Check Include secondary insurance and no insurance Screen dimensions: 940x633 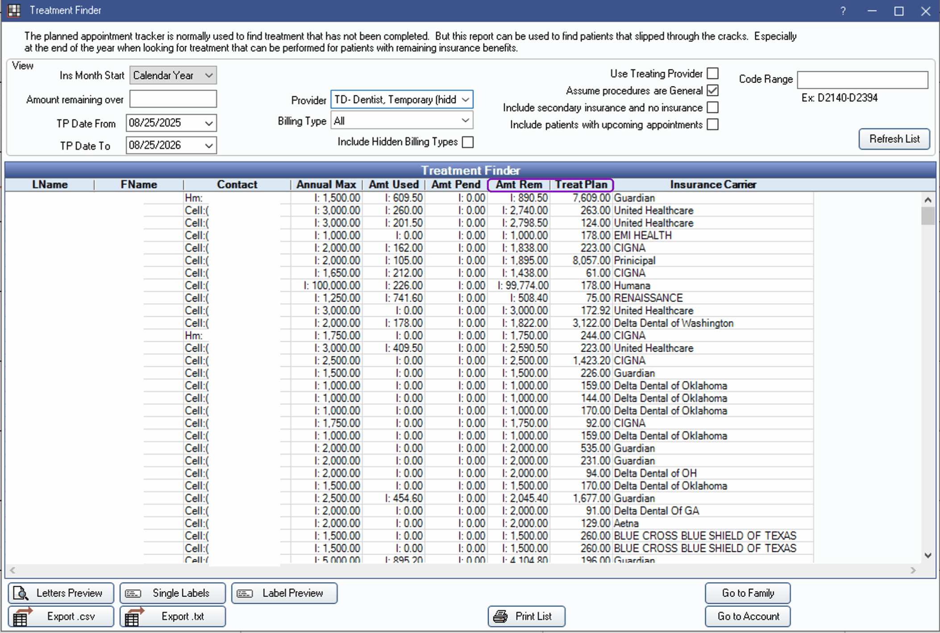tap(713, 107)
